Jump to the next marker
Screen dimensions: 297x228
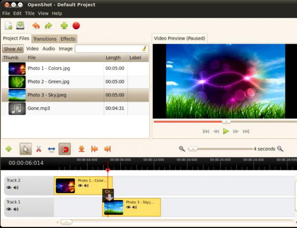click(x=107, y=149)
